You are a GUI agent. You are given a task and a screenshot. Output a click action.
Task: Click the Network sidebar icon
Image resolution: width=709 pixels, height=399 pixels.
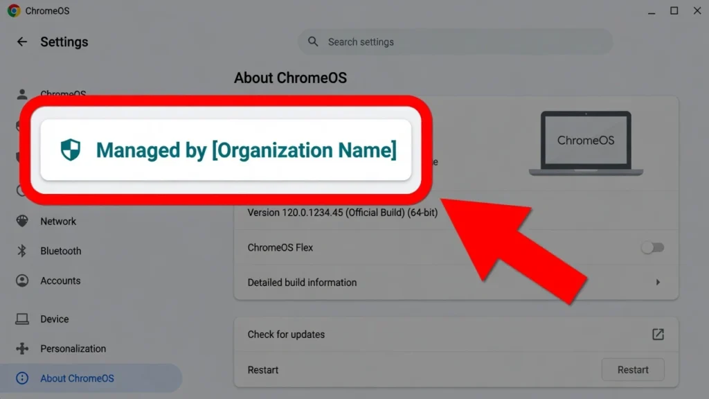click(x=21, y=221)
